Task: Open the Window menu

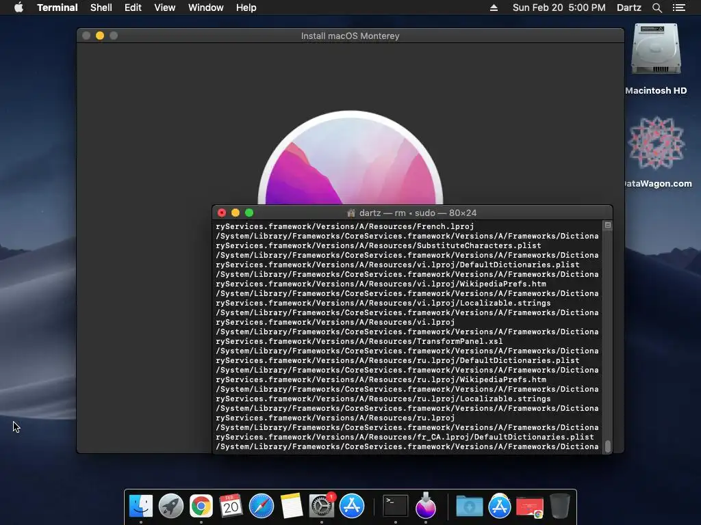Action: click(x=205, y=8)
